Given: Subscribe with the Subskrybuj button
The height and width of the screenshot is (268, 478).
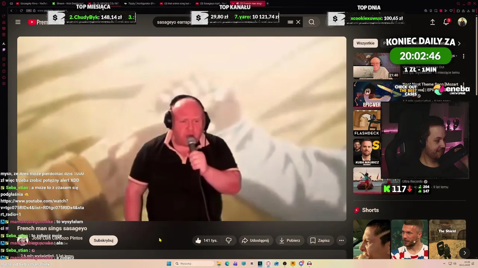Looking at the screenshot, I should point(103,240).
